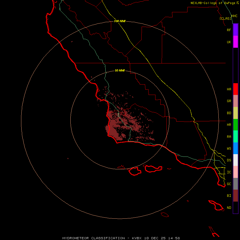The width and height of the screenshot is (240, 240).
Task: Click the dark red BI legend swatch
Action: (235, 196)
